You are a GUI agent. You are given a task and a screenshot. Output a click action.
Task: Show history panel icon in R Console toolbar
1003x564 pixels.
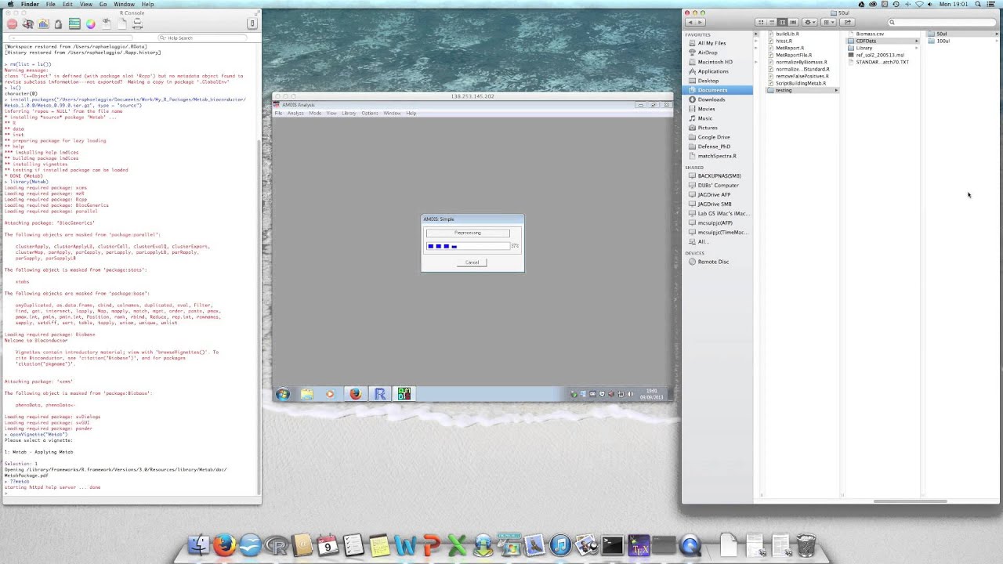(x=74, y=24)
